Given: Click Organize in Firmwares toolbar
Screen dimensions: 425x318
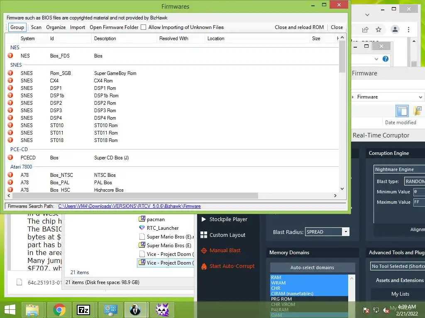Looking at the screenshot, I should point(56,27).
